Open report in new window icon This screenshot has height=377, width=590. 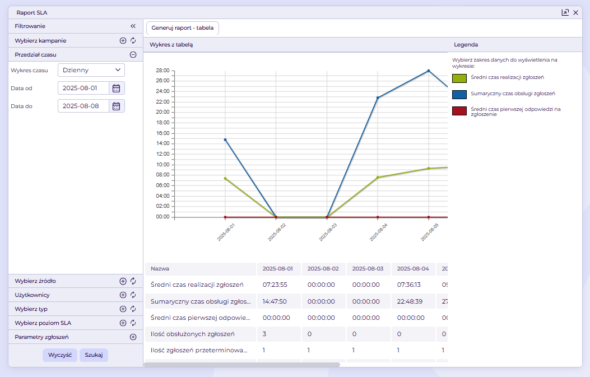(565, 12)
